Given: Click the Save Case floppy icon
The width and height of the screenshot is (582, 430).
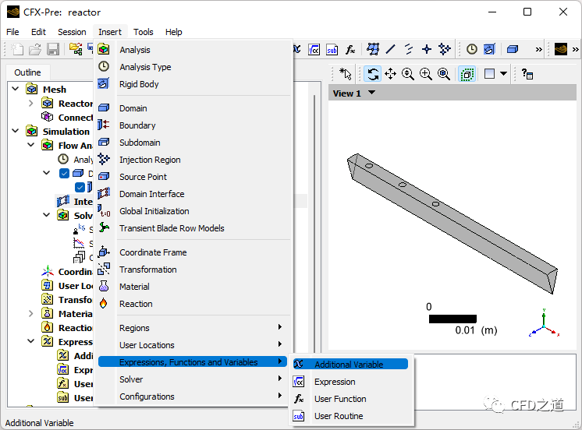Looking at the screenshot, I should click(53, 49).
